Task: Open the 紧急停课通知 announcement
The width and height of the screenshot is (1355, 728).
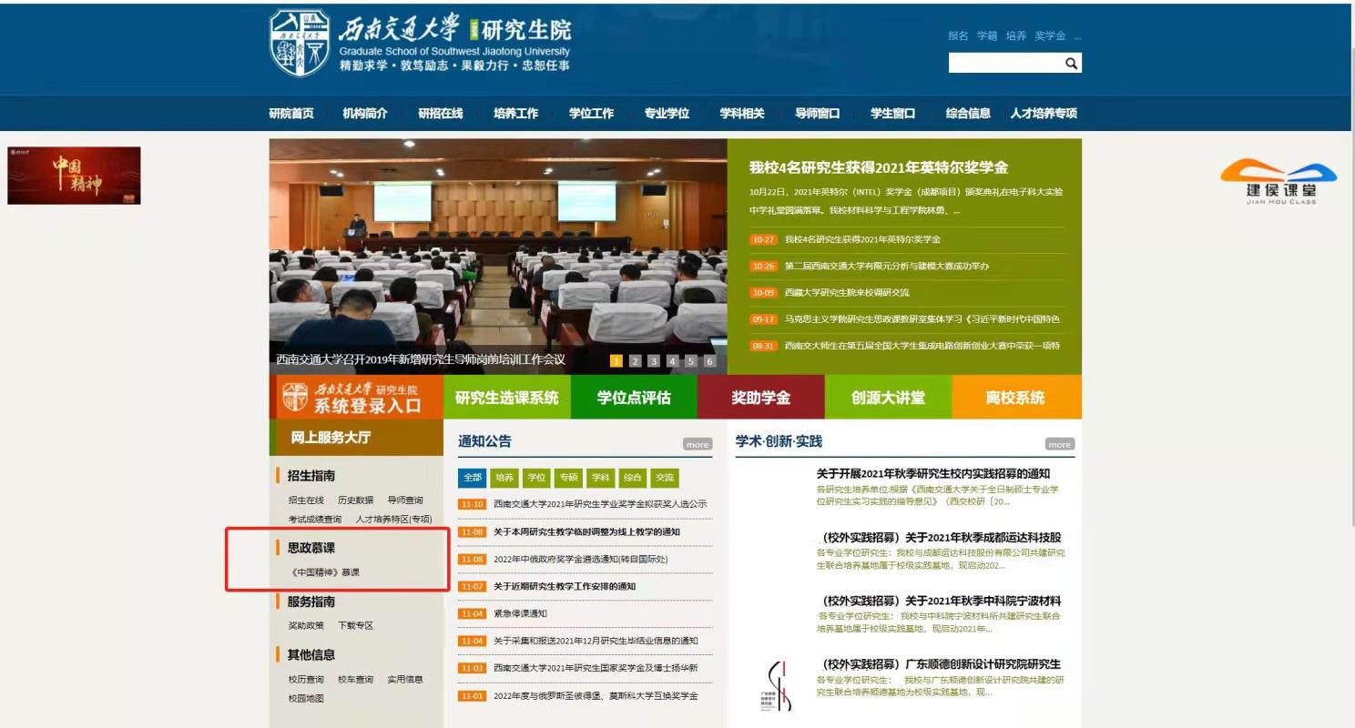Action: click(520, 613)
